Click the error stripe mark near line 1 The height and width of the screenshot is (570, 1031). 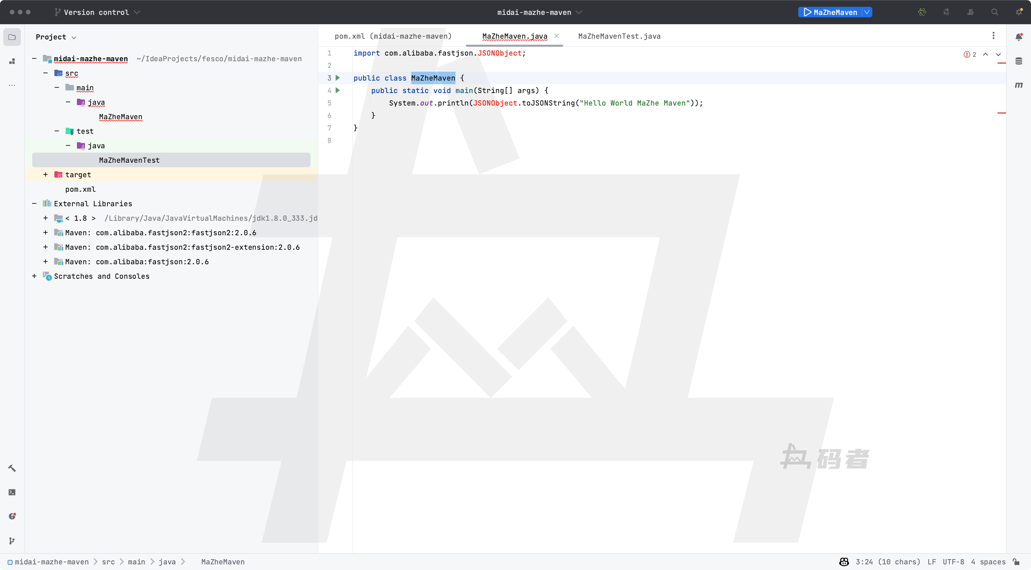pyautogui.click(x=1002, y=63)
